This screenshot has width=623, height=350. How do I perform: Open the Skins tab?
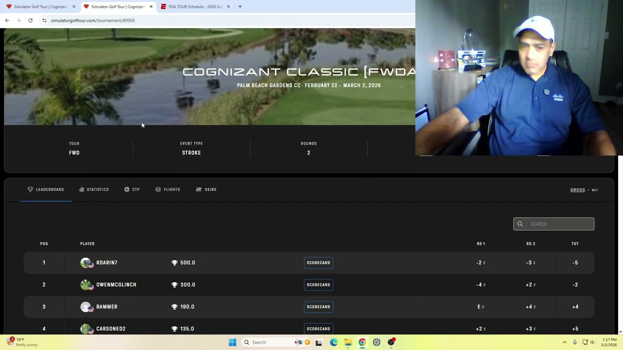206,190
